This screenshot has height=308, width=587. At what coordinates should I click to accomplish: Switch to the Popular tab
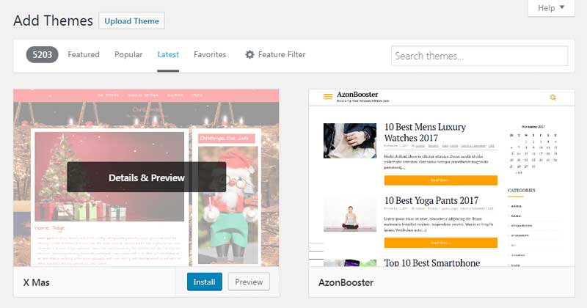(x=128, y=55)
